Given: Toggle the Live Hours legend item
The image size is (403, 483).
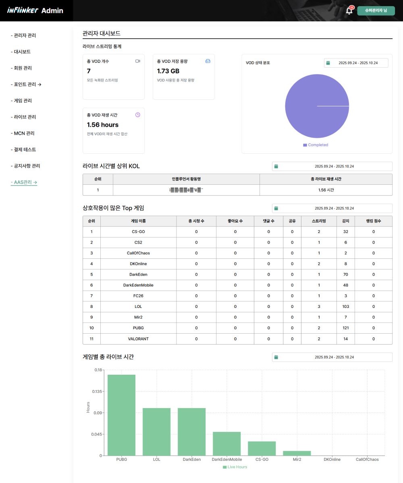Looking at the screenshot, I should [x=235, y=467].
